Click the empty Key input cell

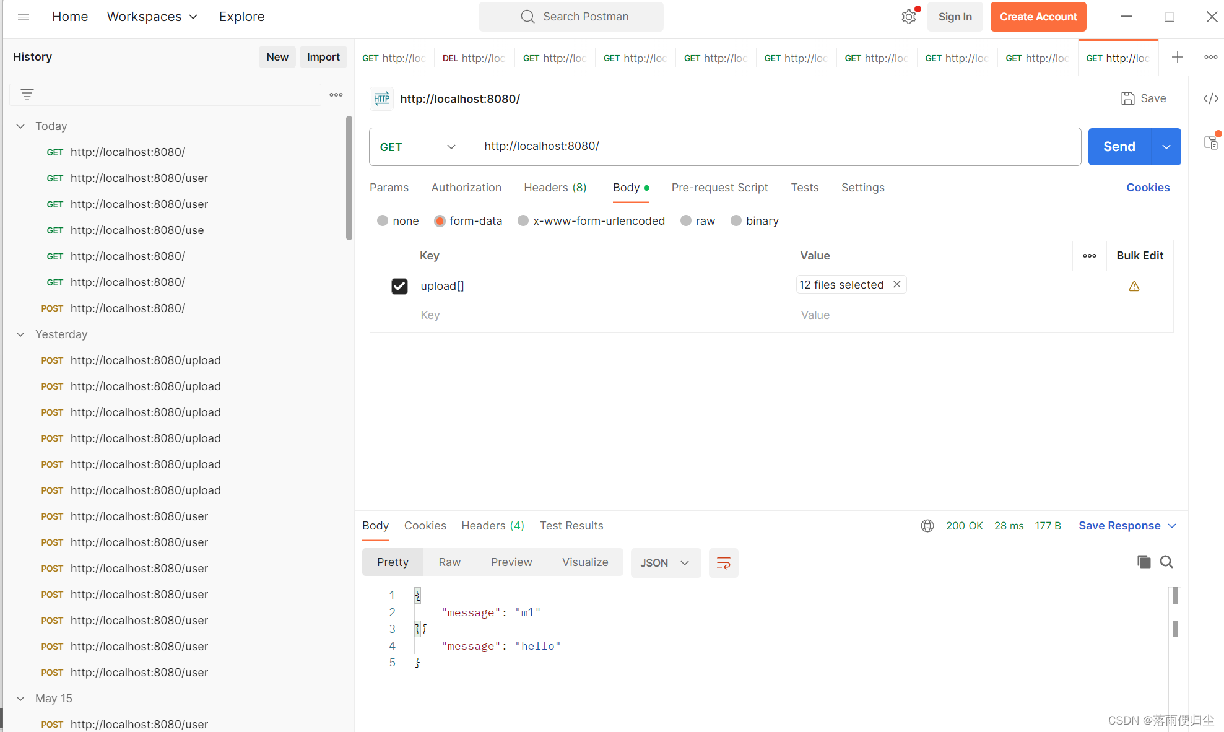pos(602,315)
